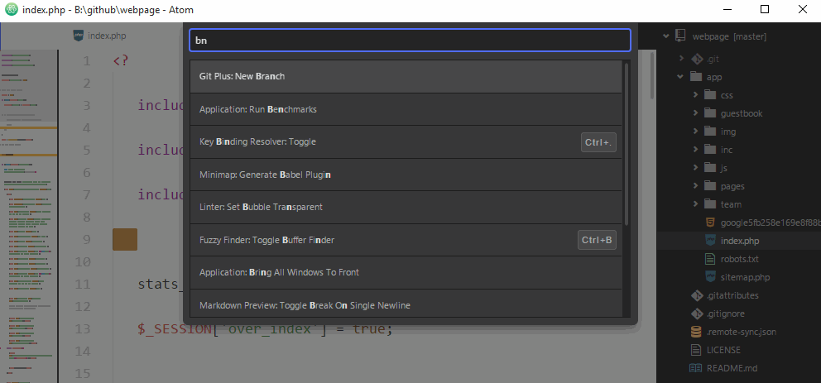The image size is (821, 383).
Task: Expand the .git folder chevron
Action: 680,59
